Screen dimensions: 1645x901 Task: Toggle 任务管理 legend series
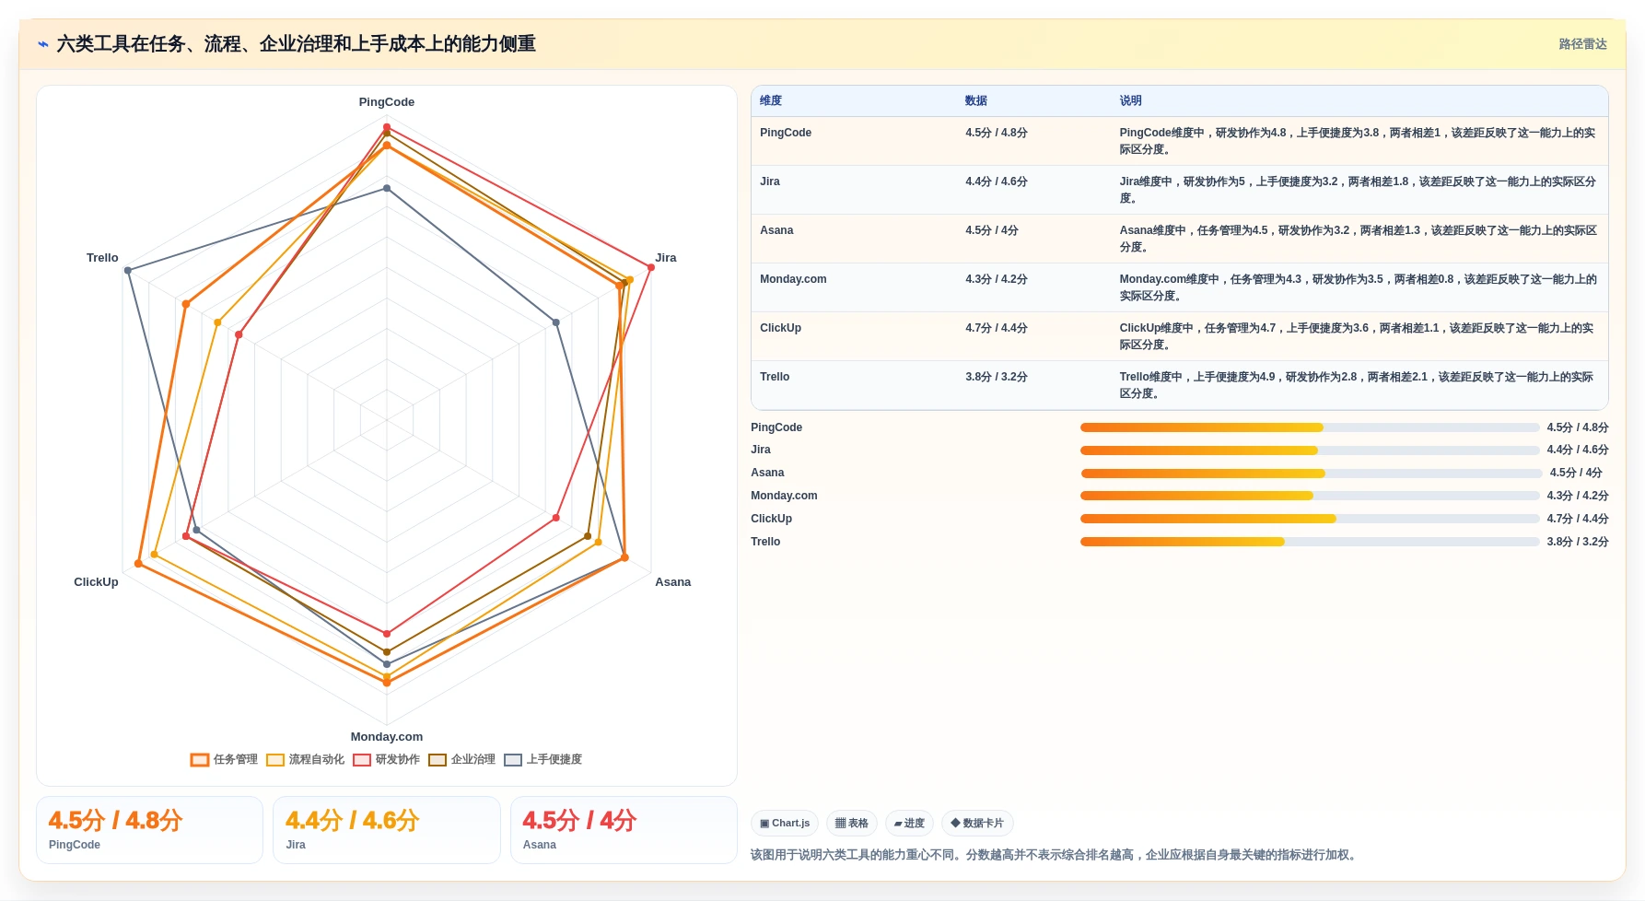pyautogui.click(x=224, y=759)
